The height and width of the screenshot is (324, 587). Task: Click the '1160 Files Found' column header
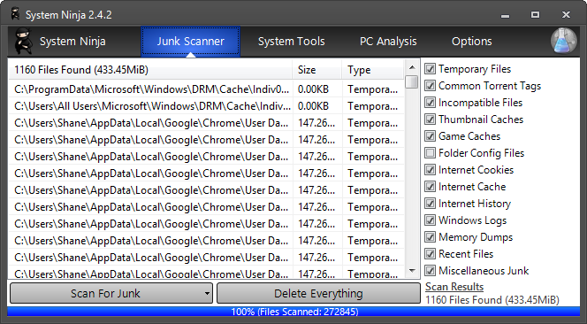(150, 70)
